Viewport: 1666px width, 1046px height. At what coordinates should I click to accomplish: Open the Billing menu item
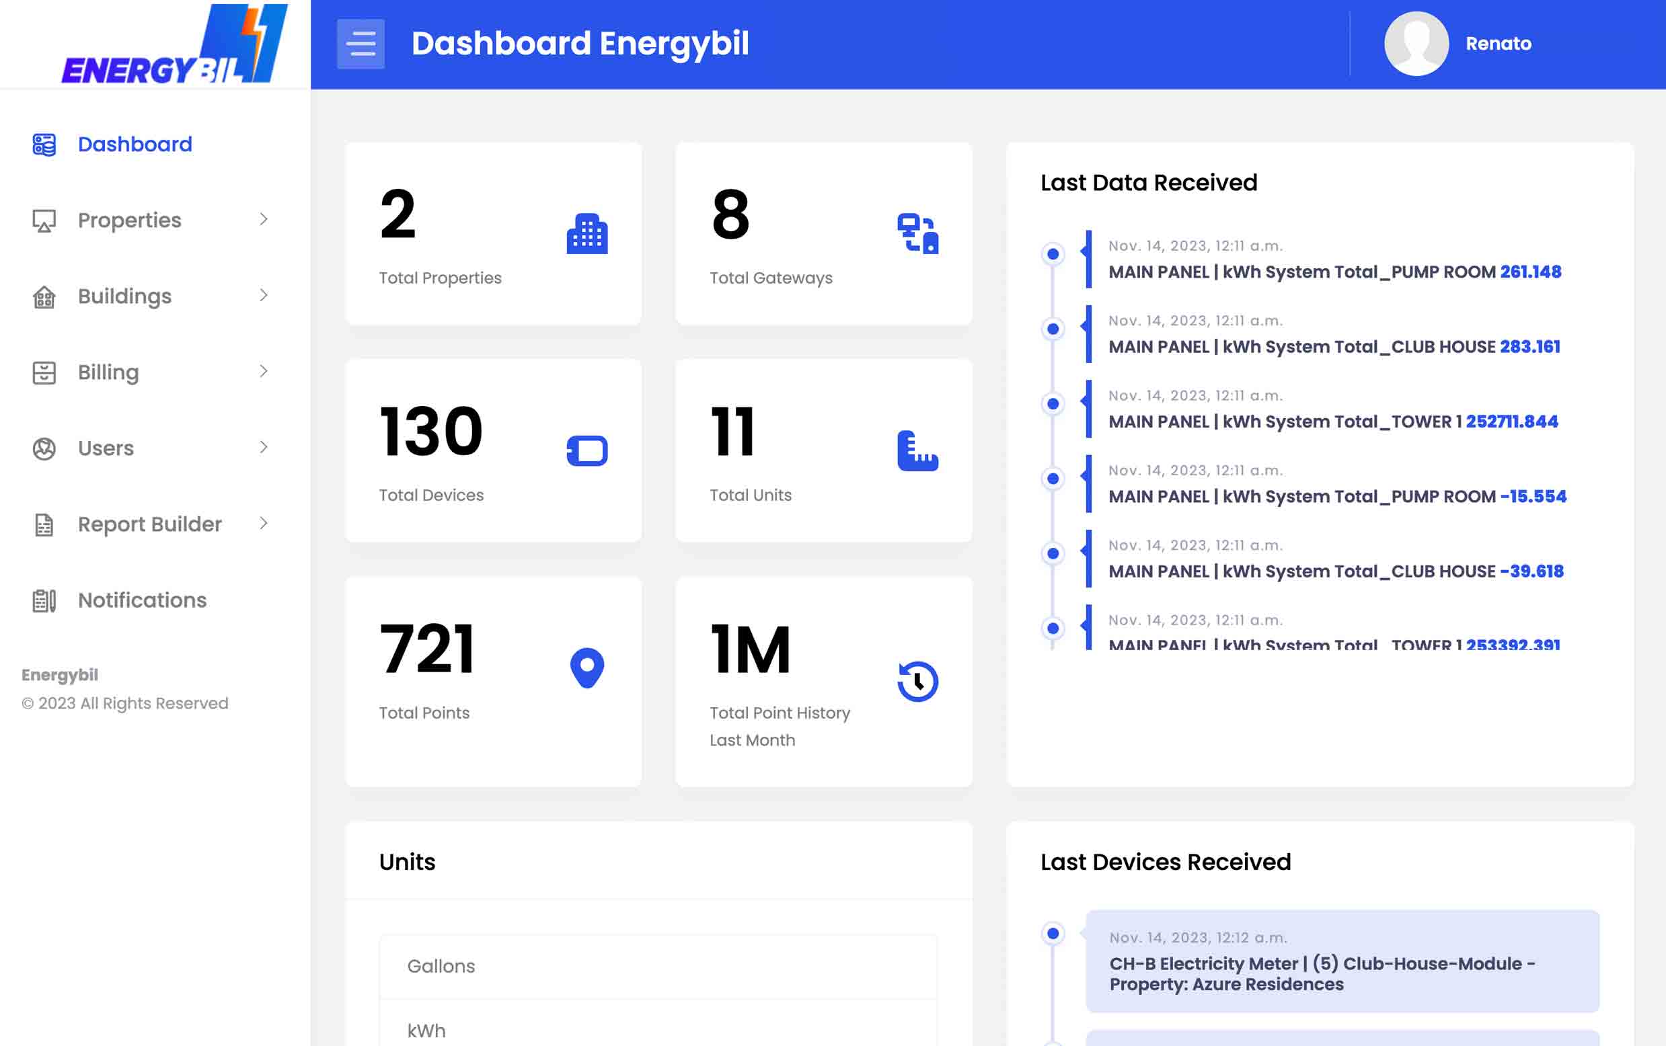click(108, 372)
